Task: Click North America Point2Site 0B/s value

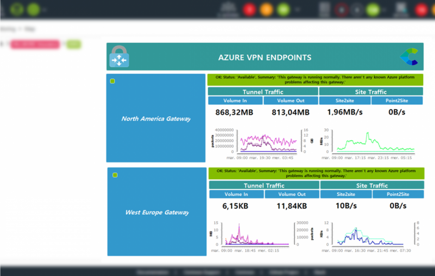Action: (x=397, y=113)
